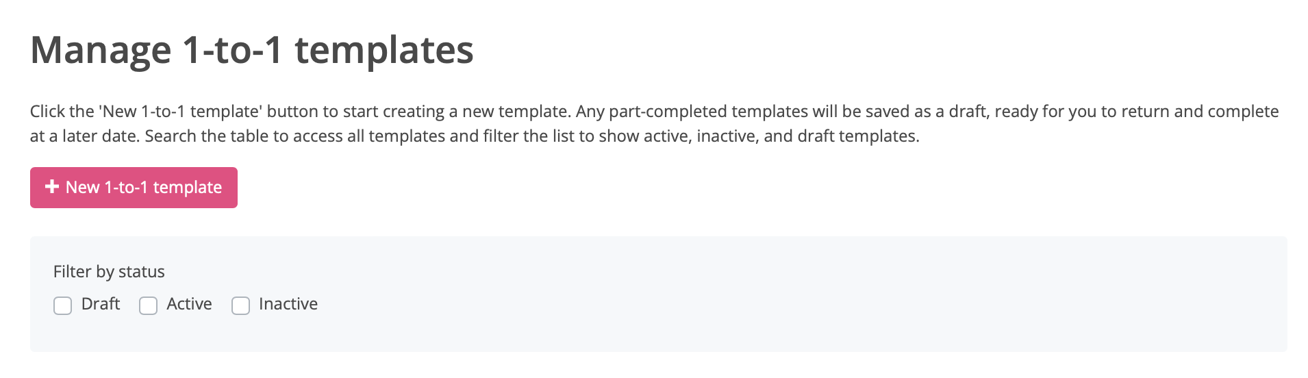Click the Draft filter label text
The height and width of the screenshot is (378, 1308).
pos(101,304)
